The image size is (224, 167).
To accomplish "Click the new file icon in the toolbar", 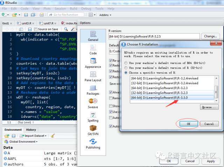I will coord(3,15).
